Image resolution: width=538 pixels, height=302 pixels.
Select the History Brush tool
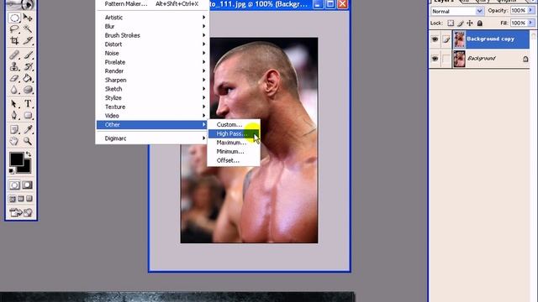28,66
